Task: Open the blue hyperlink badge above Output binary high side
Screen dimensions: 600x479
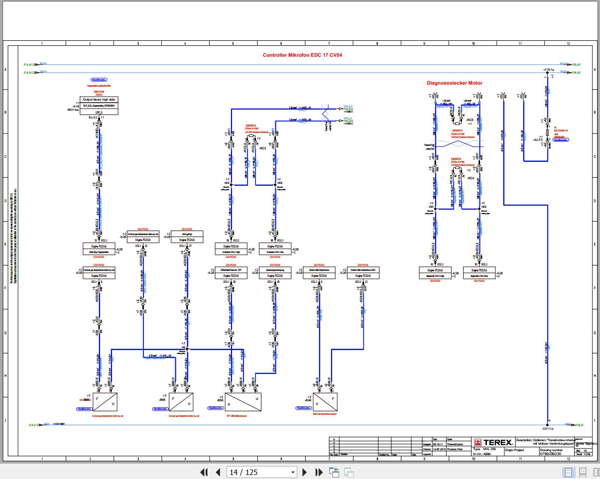Action: click(x=99, y=80)
